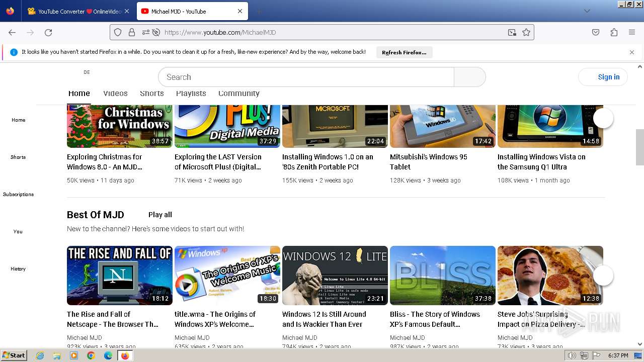Open Plus! Digital Media video thumbnail
The image size is (644, 362).
click(227, 126)
